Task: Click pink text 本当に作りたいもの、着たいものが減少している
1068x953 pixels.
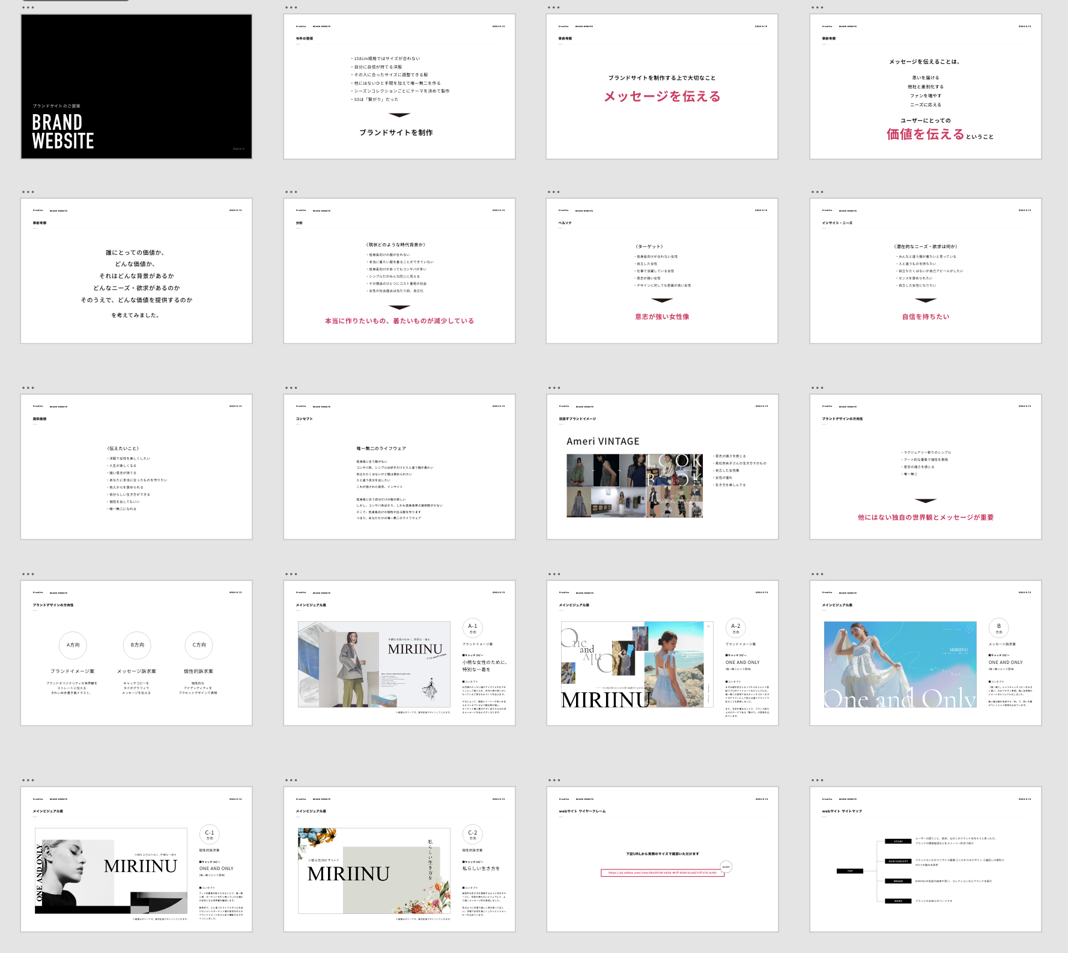Action: [x=399, y=321]
